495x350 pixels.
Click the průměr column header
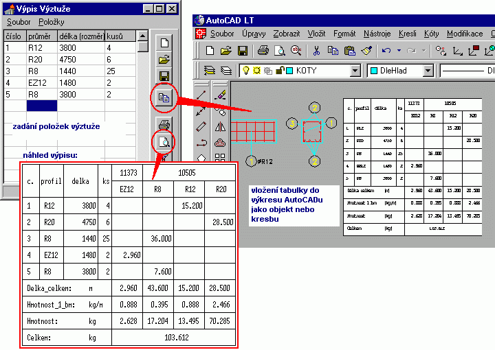tap(42, 36)
